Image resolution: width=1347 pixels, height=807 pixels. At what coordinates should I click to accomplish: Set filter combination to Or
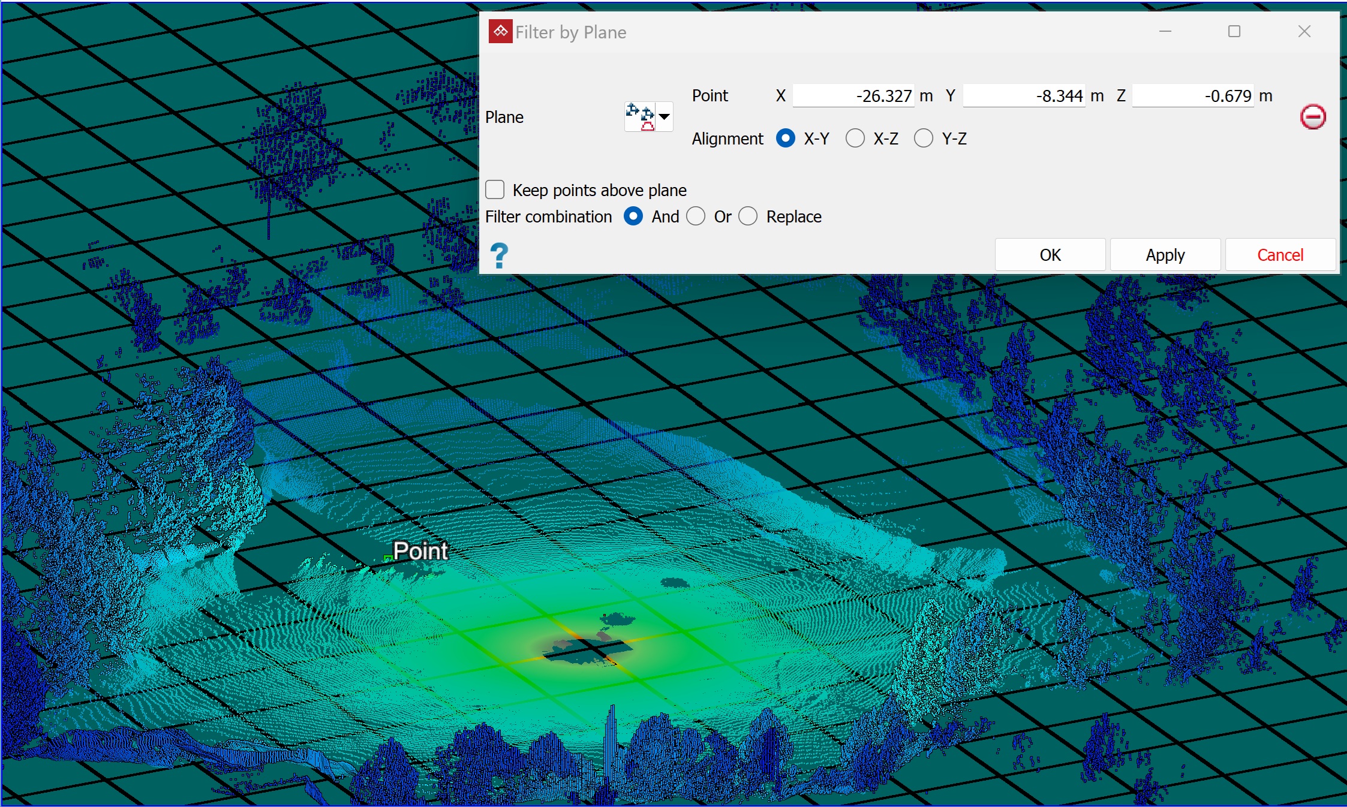coord(696,216)
